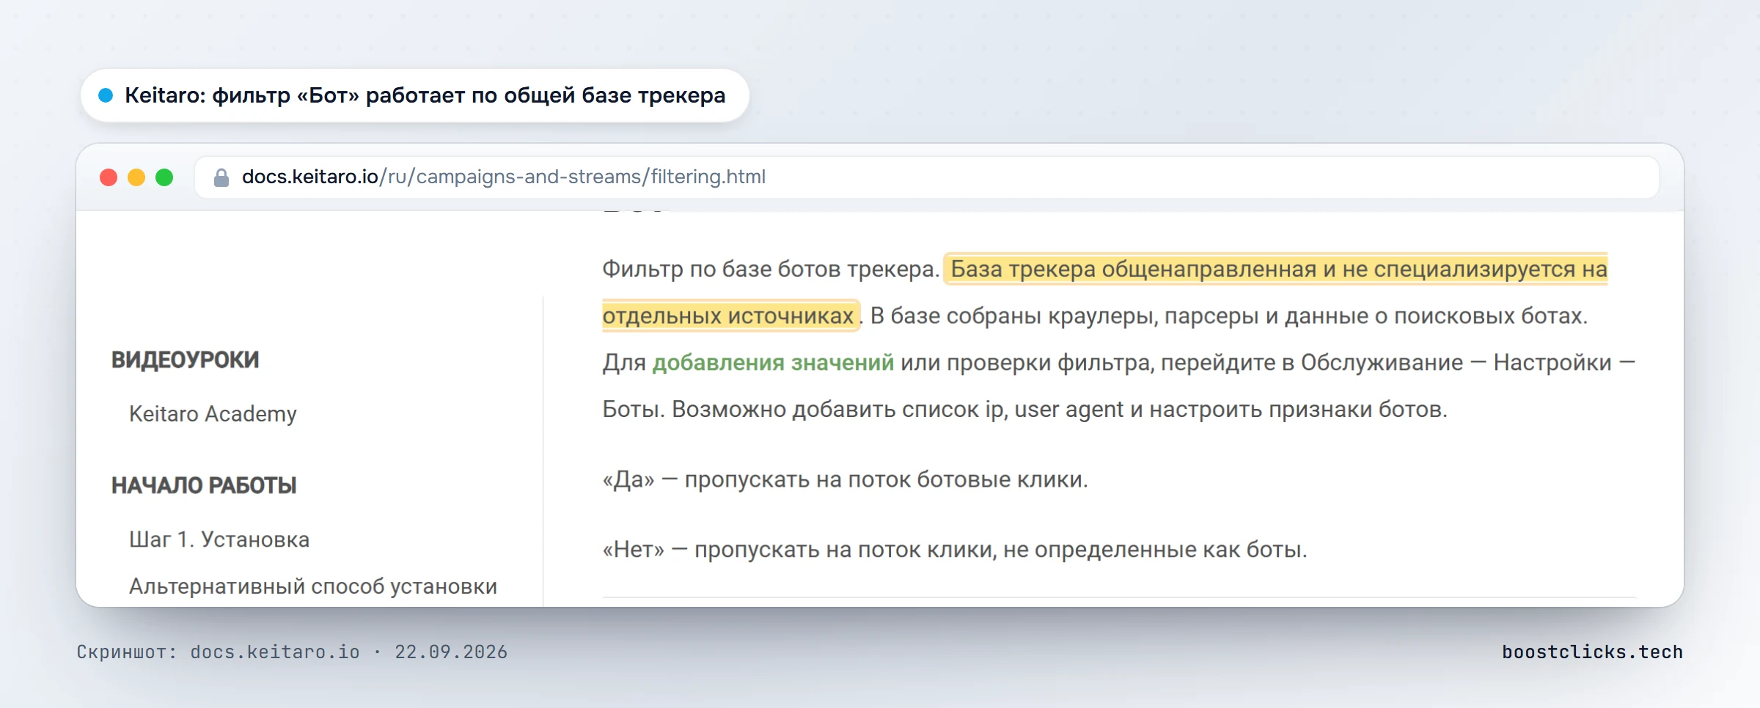Click the sentence 'Фильтр по базе ботов трекера.'

[771, 269]
